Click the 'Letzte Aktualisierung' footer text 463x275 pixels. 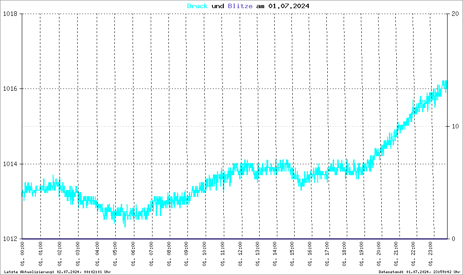(x=58, y=272)
